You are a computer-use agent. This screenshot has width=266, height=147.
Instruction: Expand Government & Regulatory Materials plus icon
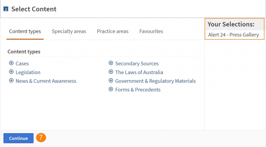tap(111, 81)
